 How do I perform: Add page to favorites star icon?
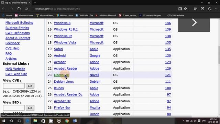[x=185, y=9]
